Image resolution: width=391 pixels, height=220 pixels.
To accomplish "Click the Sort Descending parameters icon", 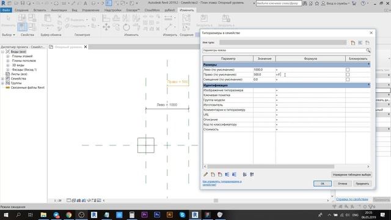I will [252, 174].
